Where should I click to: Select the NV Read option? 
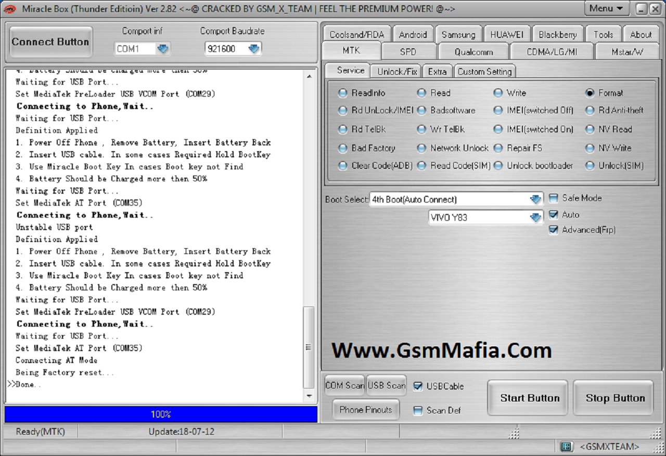(609, 129)
